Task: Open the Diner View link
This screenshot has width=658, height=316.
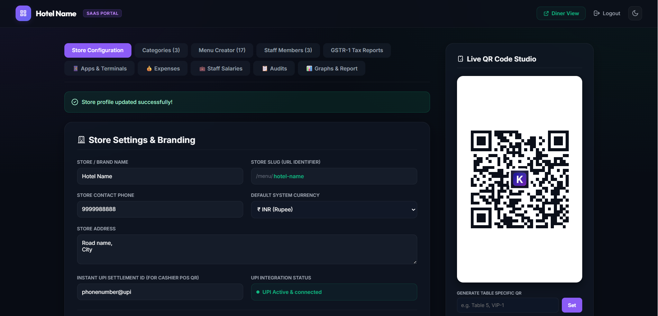Action: tap(561, 13)
